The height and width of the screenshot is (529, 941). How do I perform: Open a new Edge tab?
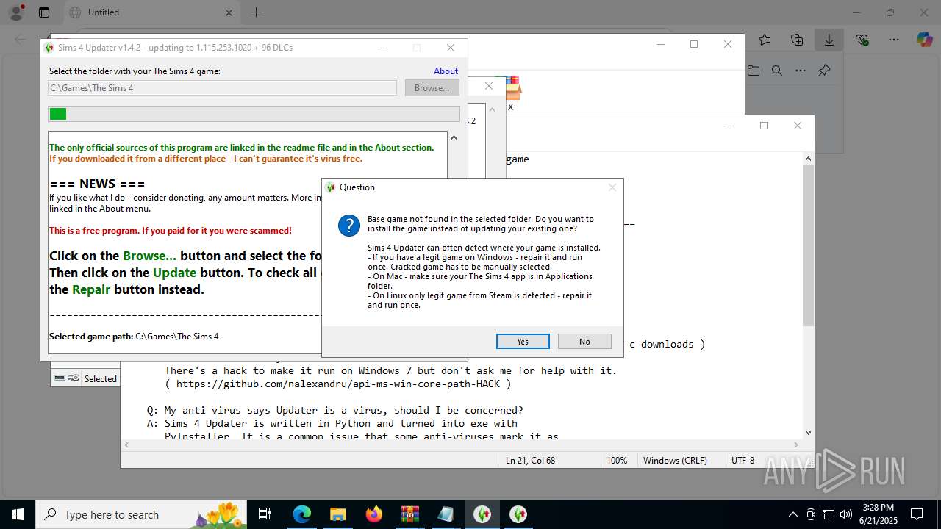(256, 12)
